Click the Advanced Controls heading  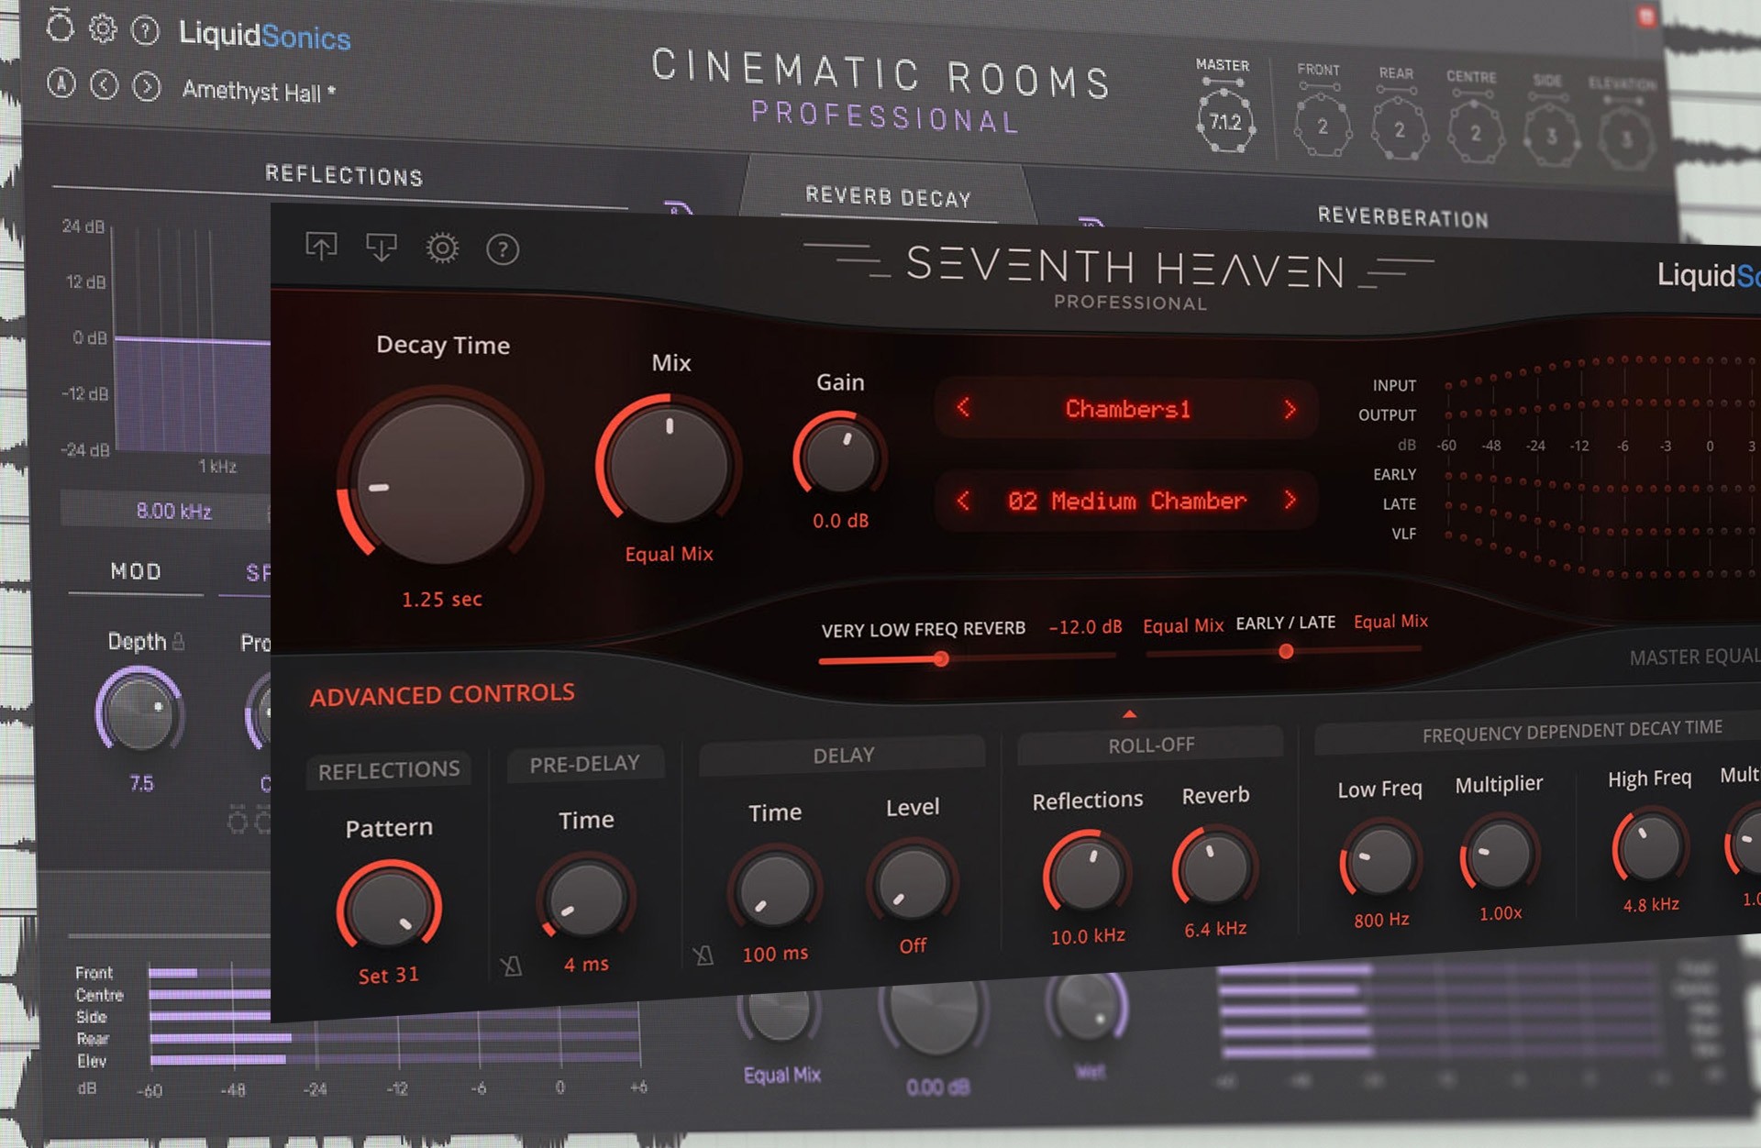[442, 695]
